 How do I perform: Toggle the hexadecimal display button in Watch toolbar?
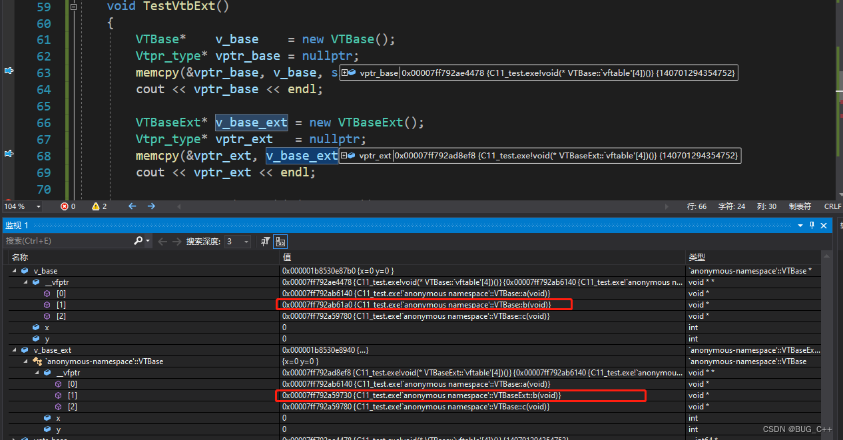coord(280,241)
